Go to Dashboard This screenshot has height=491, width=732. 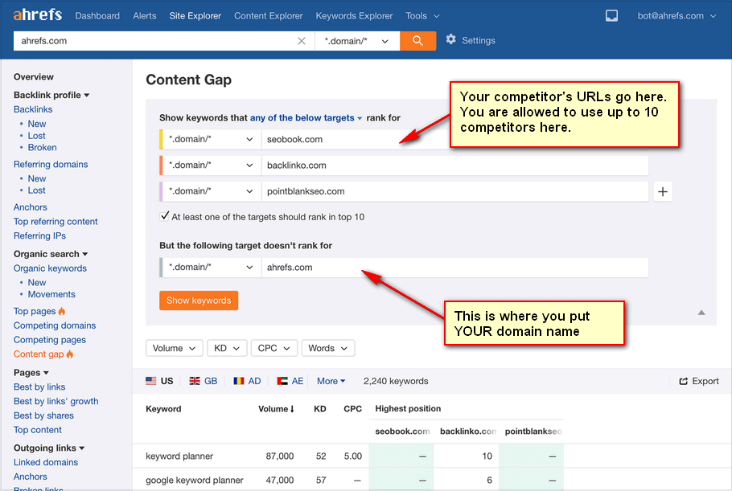click(x=97, y=16)
